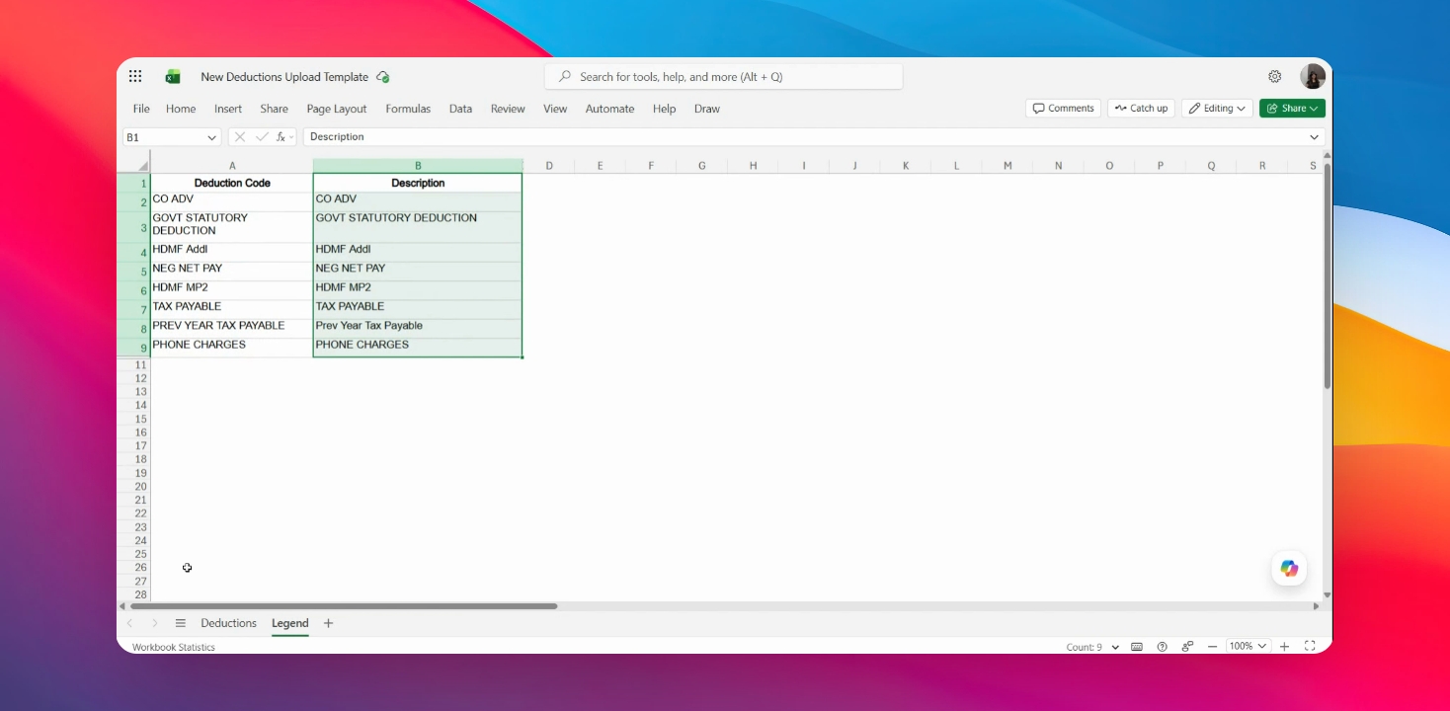Open the 100% zoom level dropdown
The height and width of the screenshot is (711, 1450).
pyautogui.click(x=1247, y=646)
